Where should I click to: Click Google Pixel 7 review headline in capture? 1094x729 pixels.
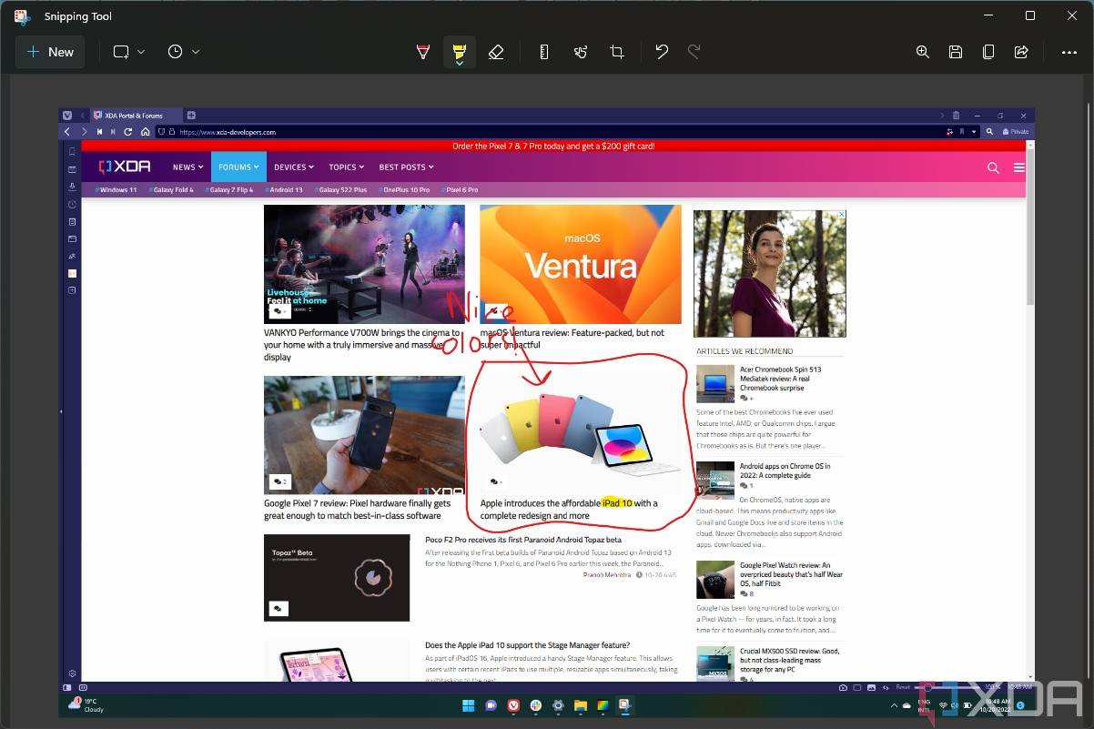click(358, 510)
